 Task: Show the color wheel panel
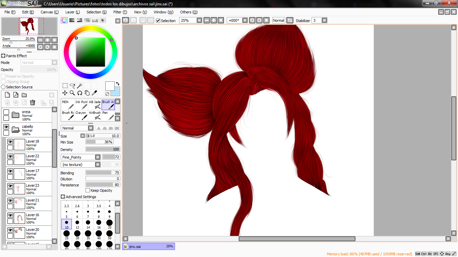pos(64,20)
